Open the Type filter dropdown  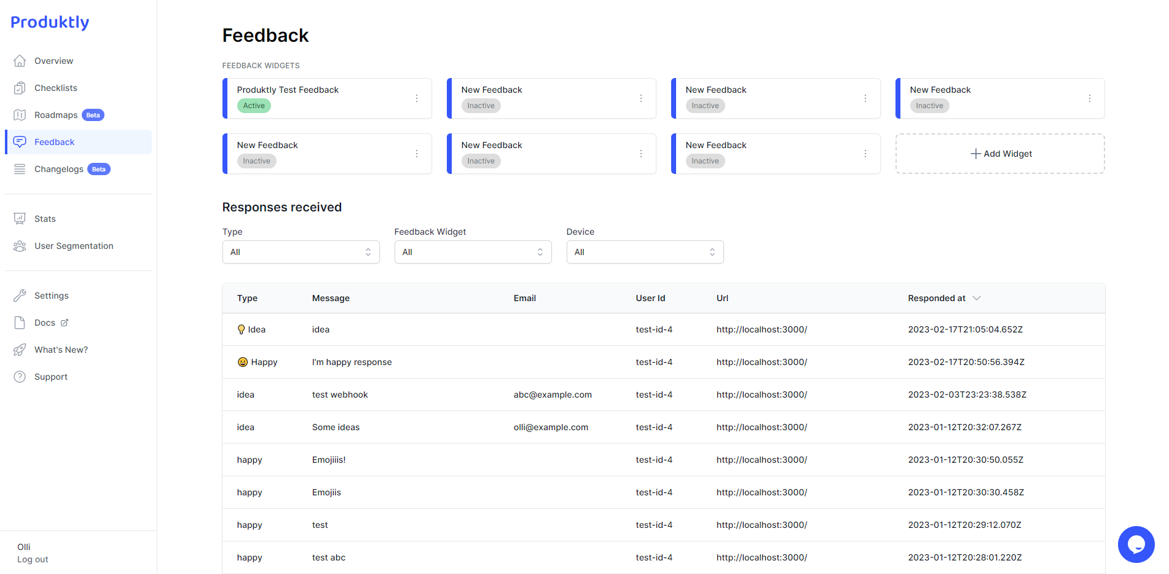pos(301,252)
